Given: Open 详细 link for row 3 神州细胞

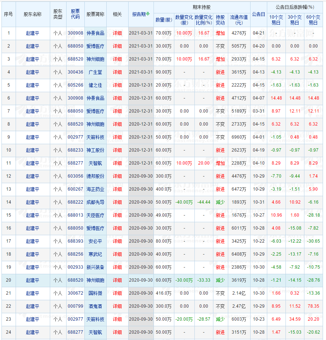Looking at the screenshot, I should coord(117,59).
